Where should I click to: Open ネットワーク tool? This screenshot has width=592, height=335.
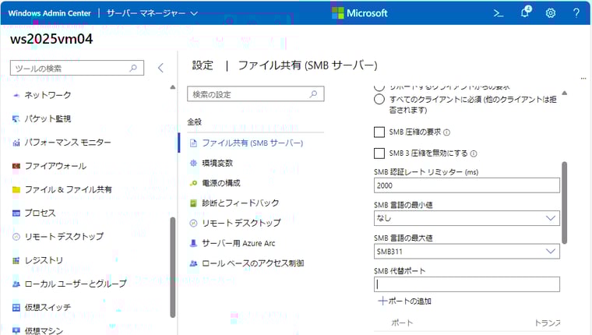48,95
